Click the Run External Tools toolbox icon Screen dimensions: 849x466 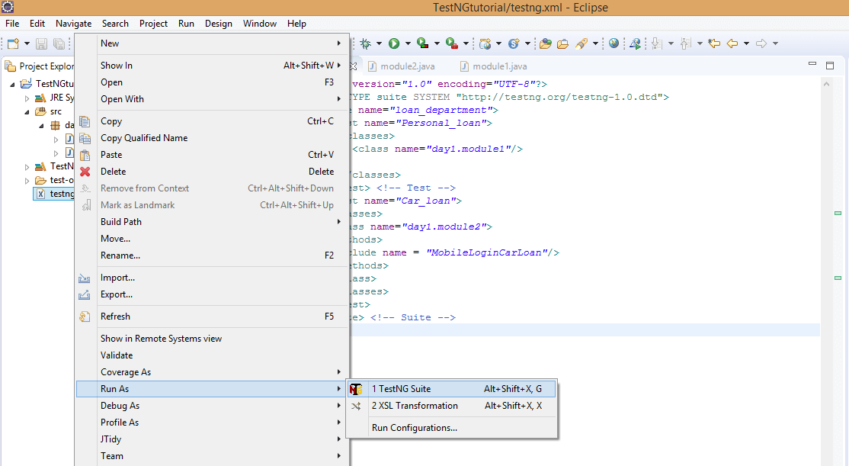tap(452, 43)
